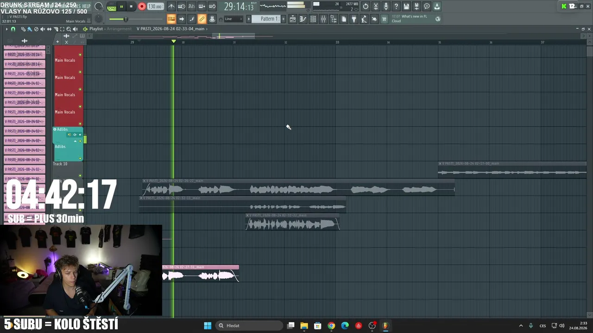
Task: Open File Explorer from the taskbar
Action: tap(304, 326)
